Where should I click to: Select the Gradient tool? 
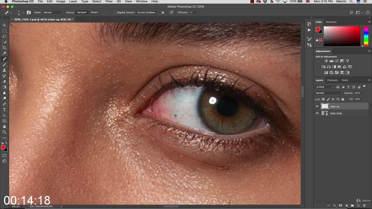click(4, 87)
